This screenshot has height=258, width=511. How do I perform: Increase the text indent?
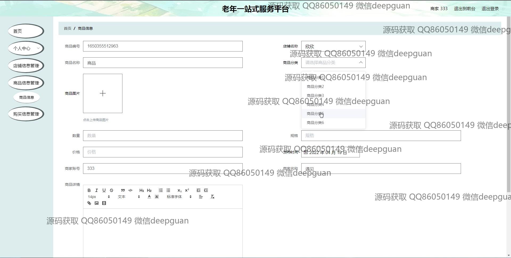coord(206,190)
